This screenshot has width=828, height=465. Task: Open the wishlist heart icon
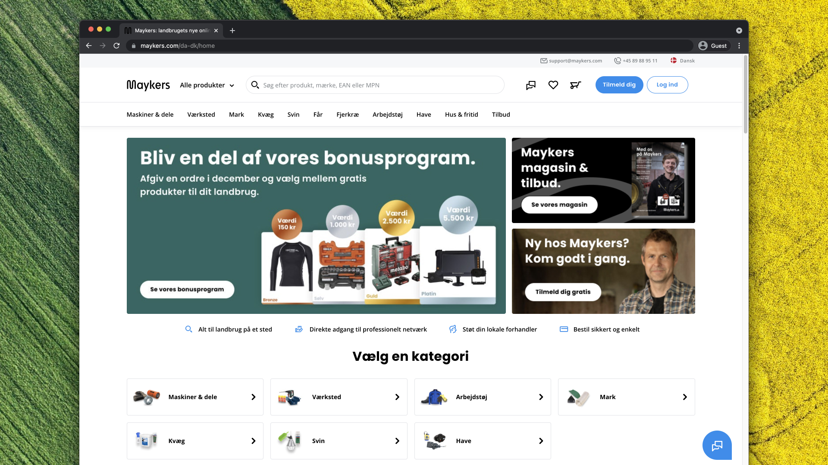pos(553,85)
